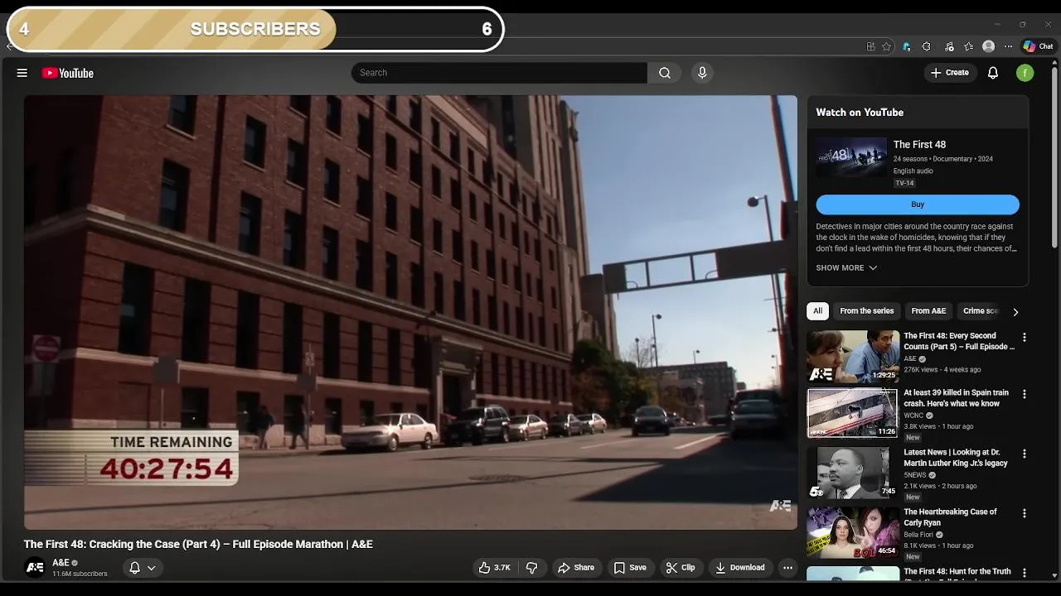Open Carly Ryan case video thumbnail
The width and height of the screenshot is (1061, 596).
[853, 532]
